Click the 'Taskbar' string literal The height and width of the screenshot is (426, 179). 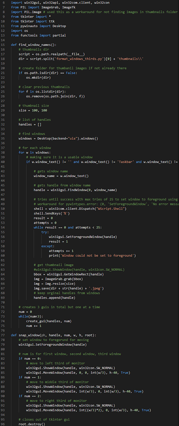(x=126, y=162)
